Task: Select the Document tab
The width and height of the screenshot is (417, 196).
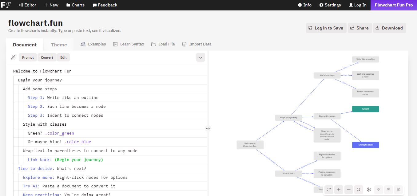Action: (25, 45)
